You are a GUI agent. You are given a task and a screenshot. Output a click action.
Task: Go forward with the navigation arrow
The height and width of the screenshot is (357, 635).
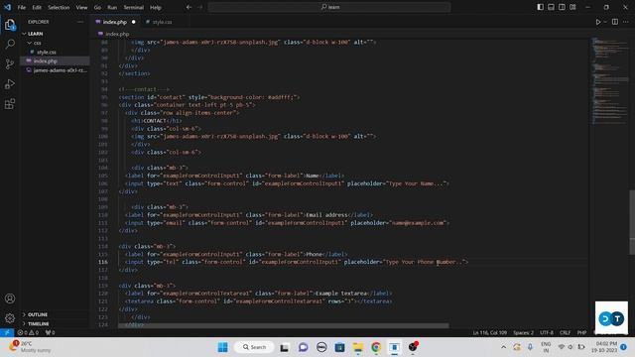pyautogui.click(x=200, y=7)
